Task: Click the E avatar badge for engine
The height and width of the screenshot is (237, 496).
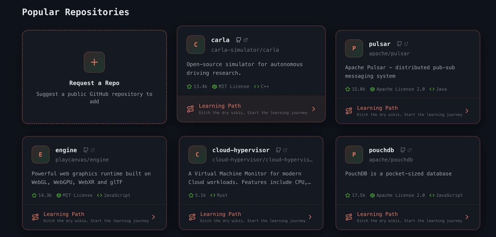Action: click(40, 154)
